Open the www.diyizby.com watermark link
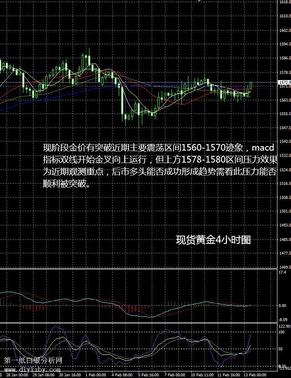The height and width of the screenshot is (378, 291). coord(34,369)
